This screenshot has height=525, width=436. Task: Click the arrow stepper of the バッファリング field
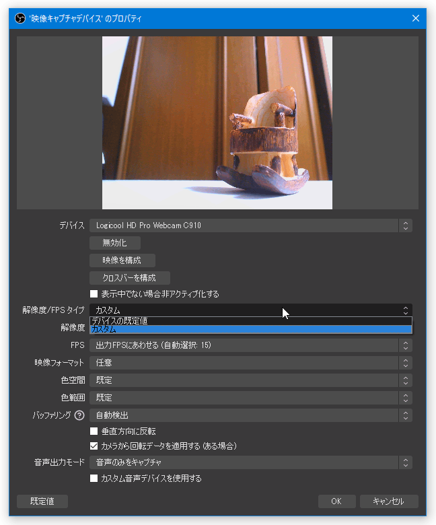[x=406, y=415]
